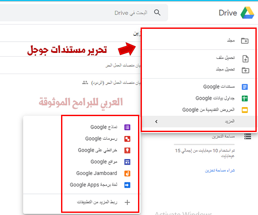258x215 pixels.
Task: Select رسومات Google (Drawings)
Action: pos(100,138)
